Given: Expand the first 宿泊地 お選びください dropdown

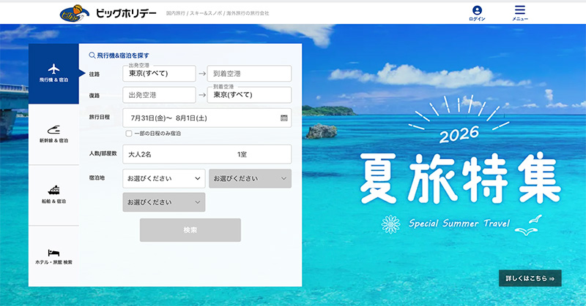Looking at the screenshot, I should pos(163,178).
